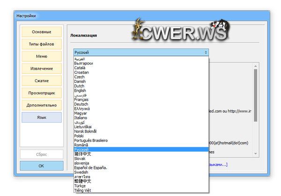Switch to Дополнительно tab
281x196 pixels.
point(41,105)
